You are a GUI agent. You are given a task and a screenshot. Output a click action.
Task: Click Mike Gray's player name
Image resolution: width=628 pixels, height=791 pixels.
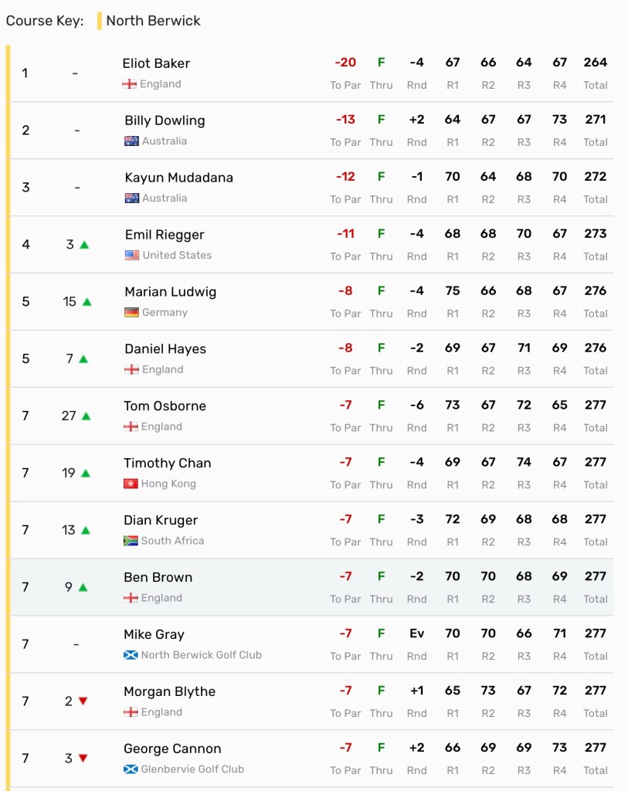coord(154,634)
